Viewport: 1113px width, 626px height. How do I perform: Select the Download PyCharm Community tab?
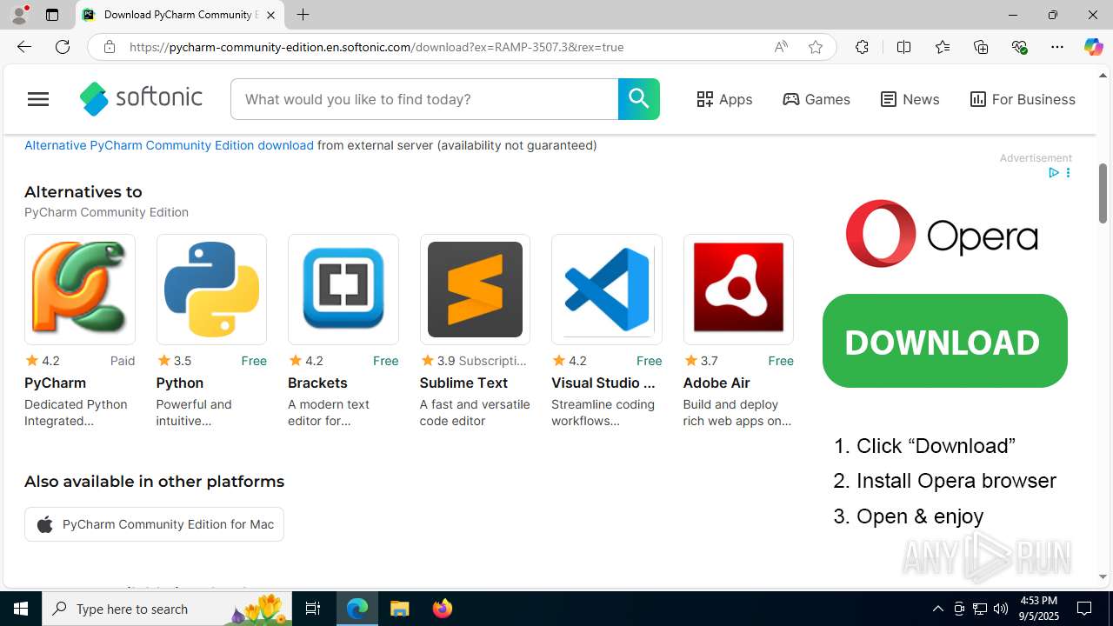tap(180, 15)
